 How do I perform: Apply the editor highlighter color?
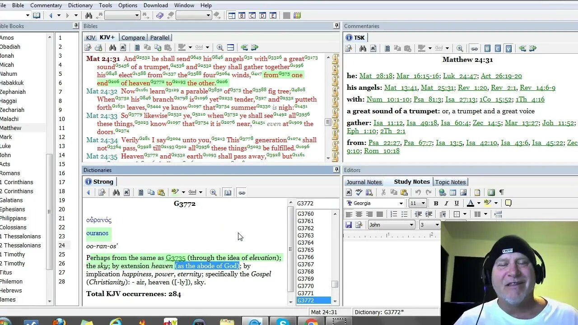[487, 203]
